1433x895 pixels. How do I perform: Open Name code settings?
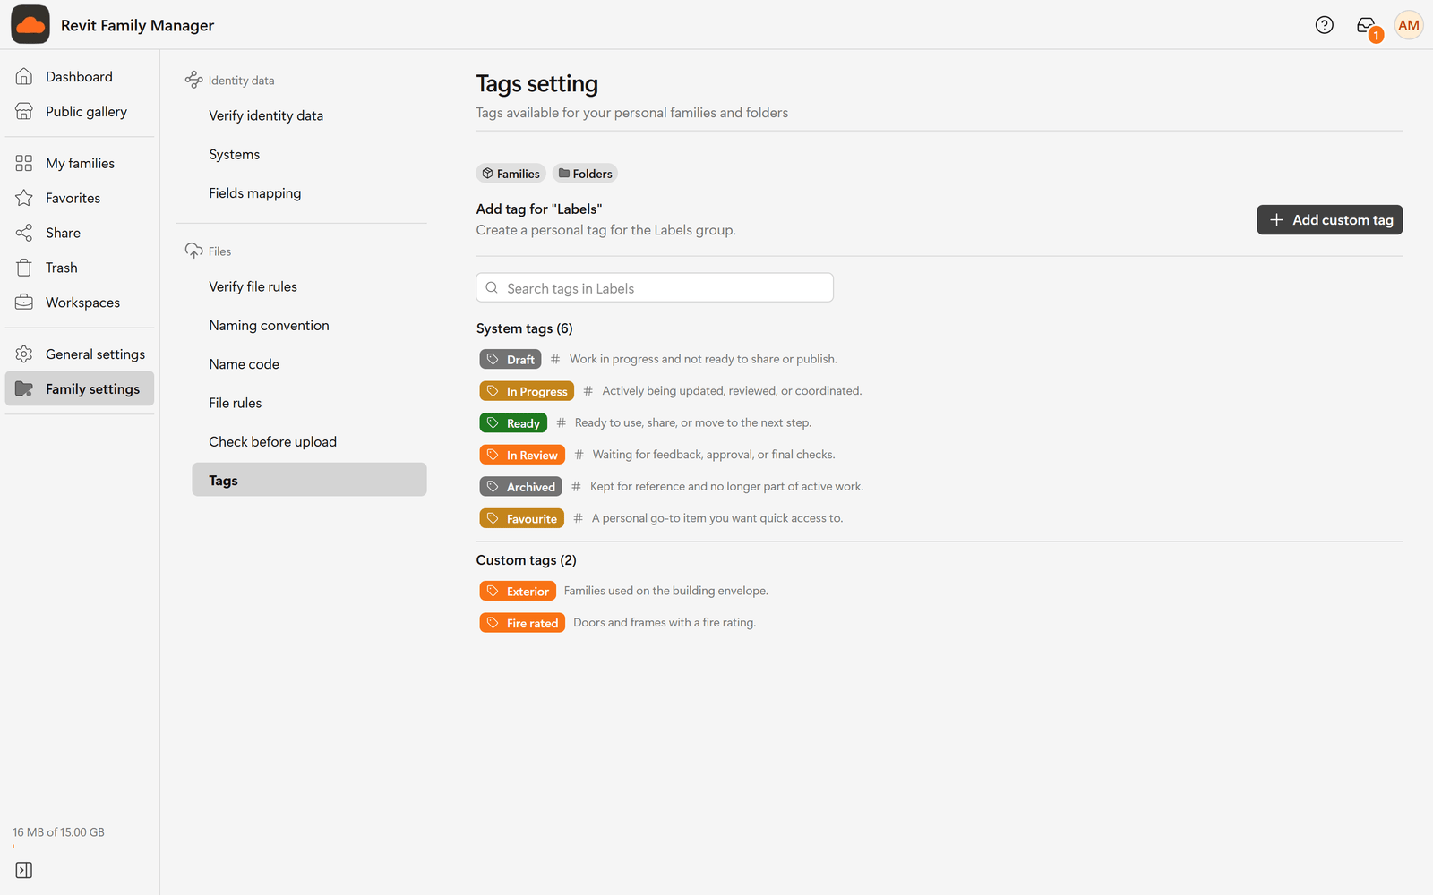coord(309,364)
